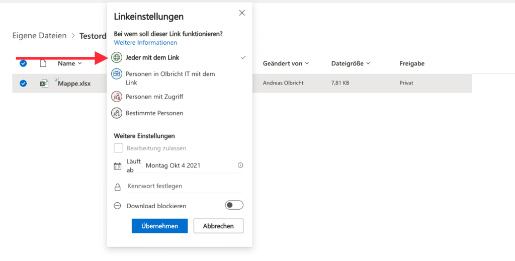The height and width of the screenshot is (261, 515).
Task: Open the Weitere Informationen link
Action: (145, 43)
